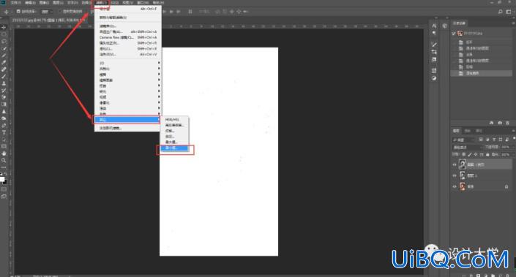The width and height of the screenshot is (516, 277).
Task: Expand the 3D submenu in Filter menu
Action: tap(127, 63)
